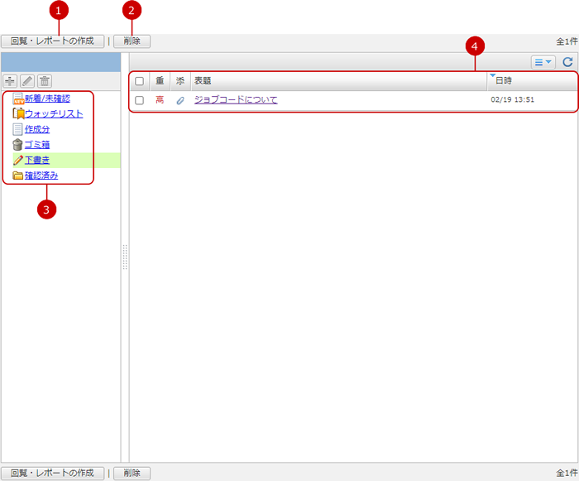
Task: Open the ジョブコードについて link
Action: click(236, 100)
